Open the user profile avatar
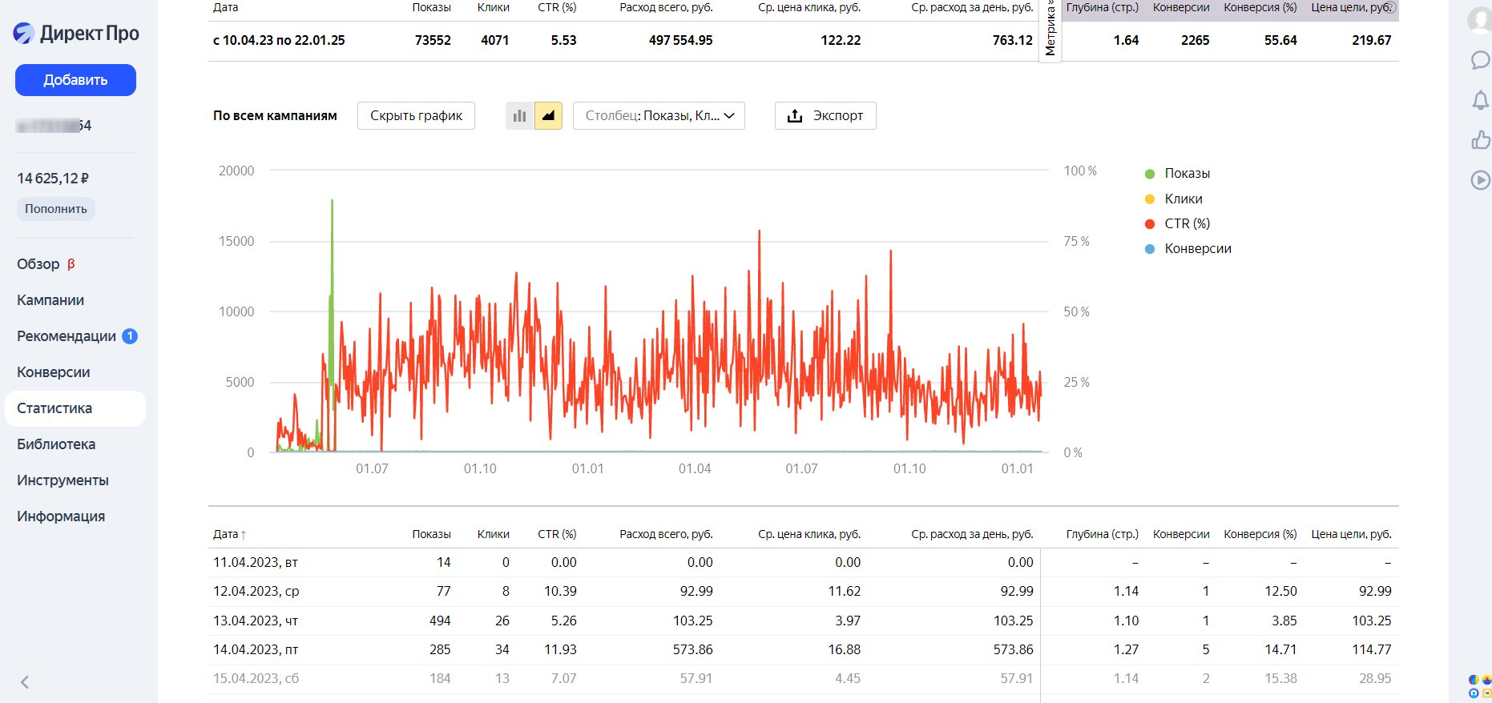 1479,19
